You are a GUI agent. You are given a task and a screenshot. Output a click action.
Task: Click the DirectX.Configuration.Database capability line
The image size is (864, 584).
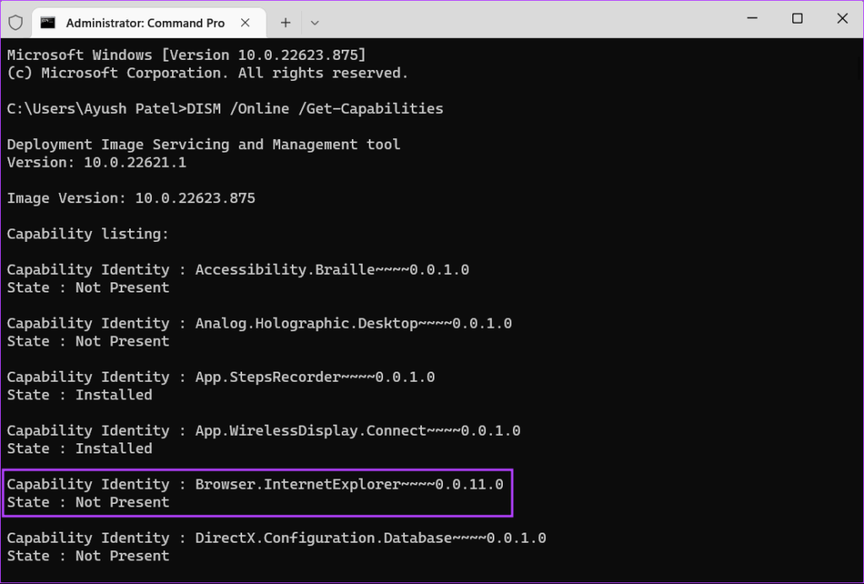[277, 538]
